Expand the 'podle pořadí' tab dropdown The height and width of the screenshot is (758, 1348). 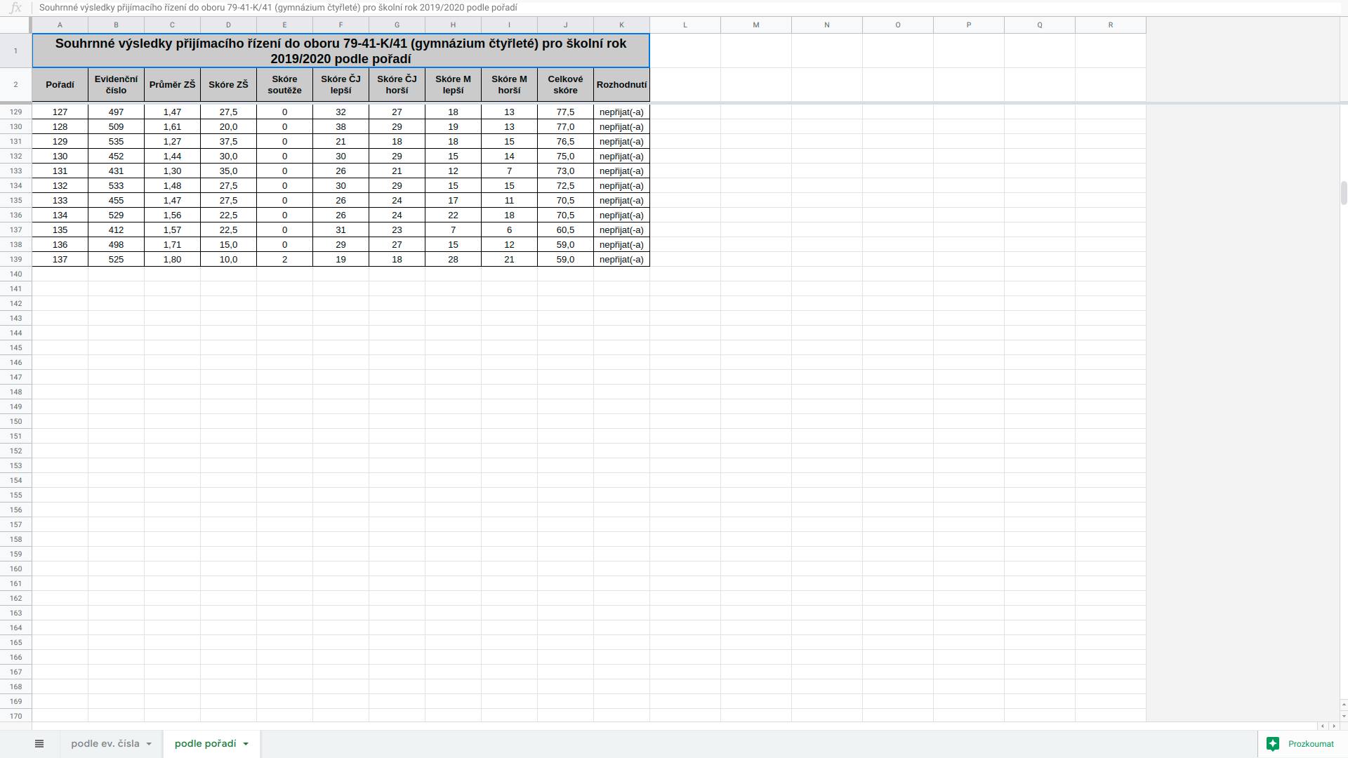click(246, 744)
